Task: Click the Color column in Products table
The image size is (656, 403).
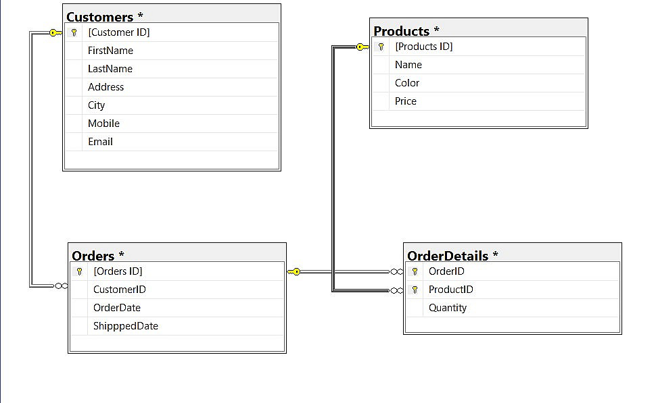Action: coord(407,83)
